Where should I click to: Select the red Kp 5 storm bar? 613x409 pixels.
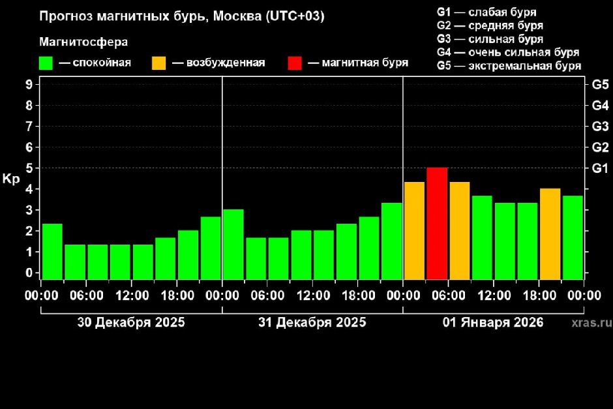437,223
